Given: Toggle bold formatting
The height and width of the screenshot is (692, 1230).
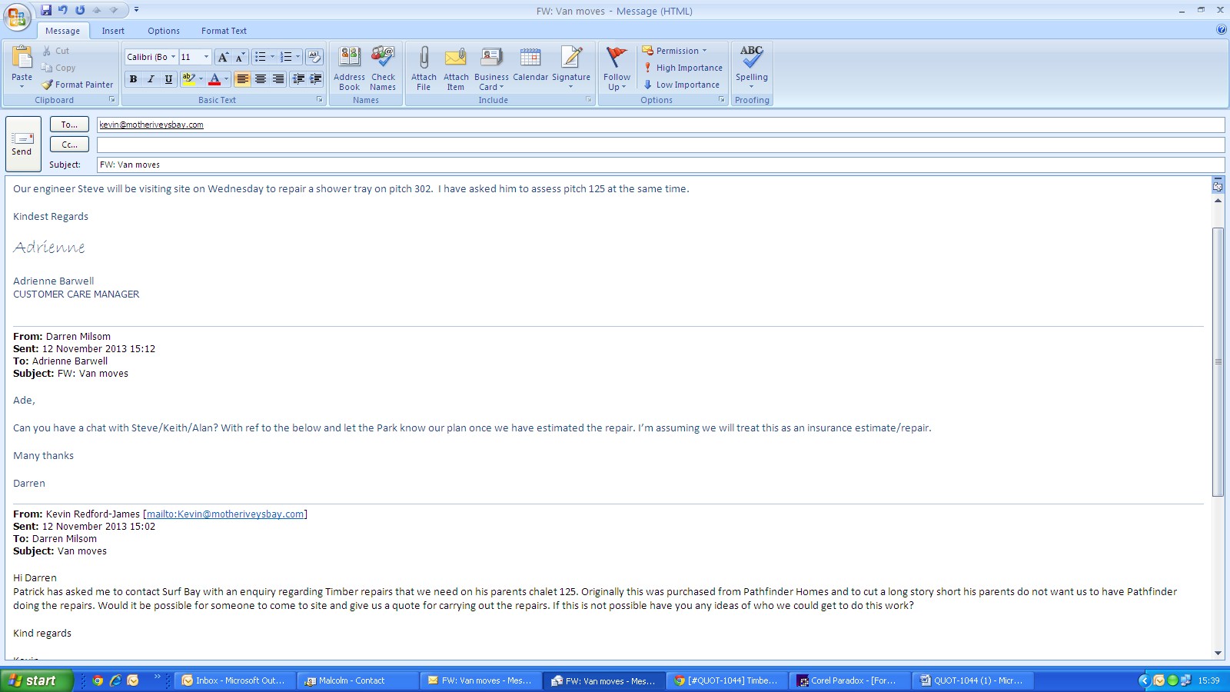Looking at the screenshot, I should (133, 78).
